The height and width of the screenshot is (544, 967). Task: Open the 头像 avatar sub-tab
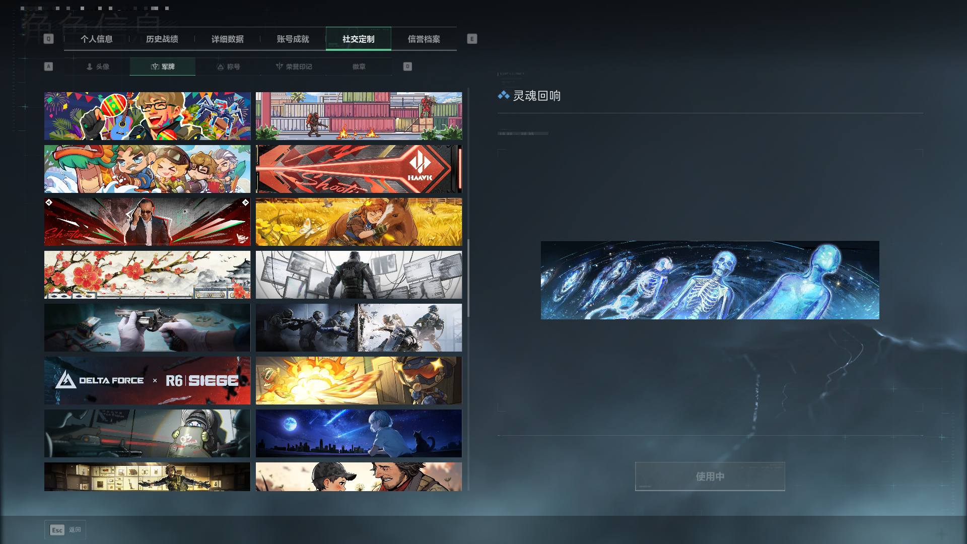[x=97, y=66]
